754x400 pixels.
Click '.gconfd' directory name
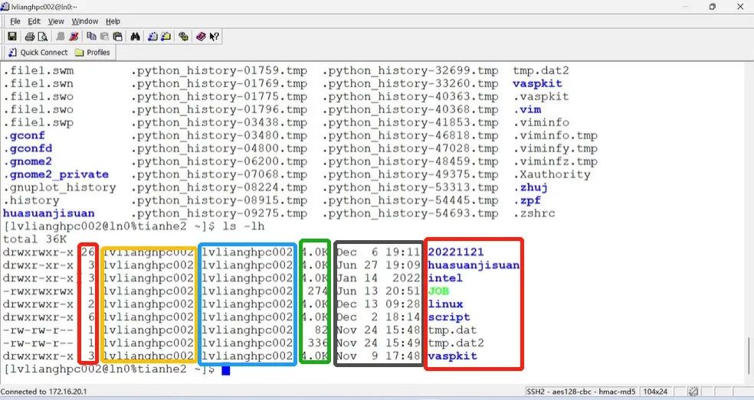tap(28, 148)
